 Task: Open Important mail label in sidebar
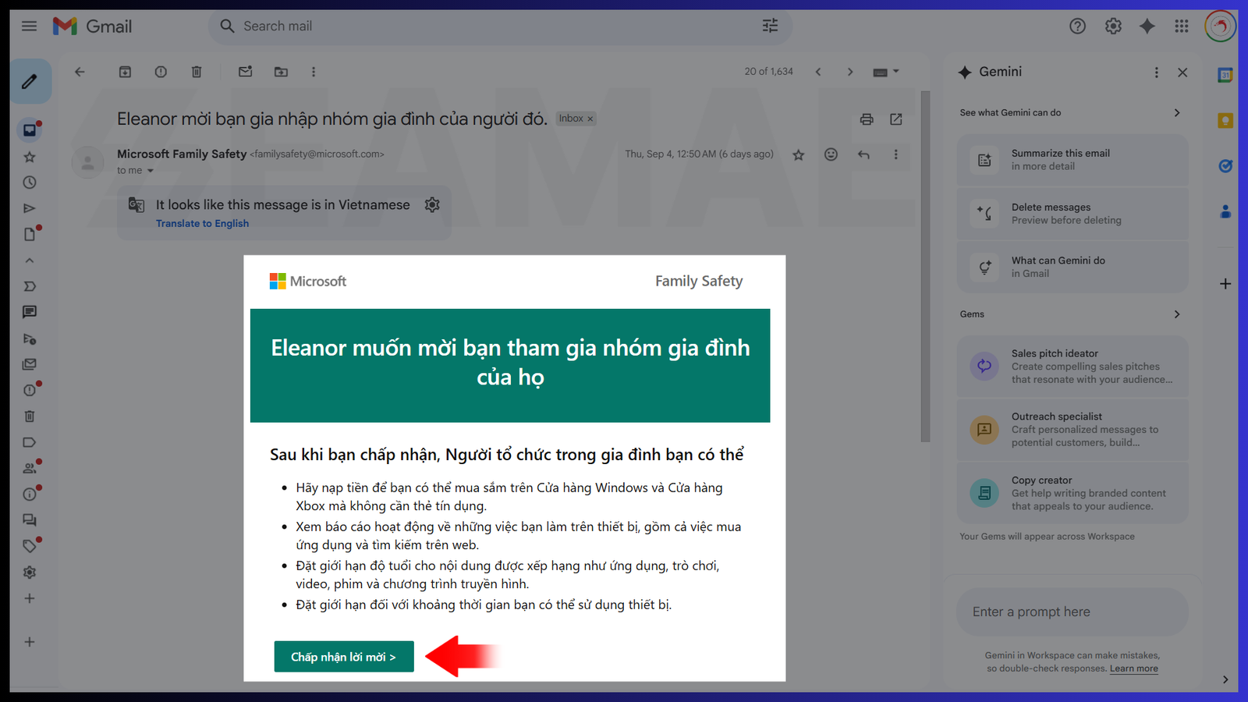click(30, 286)
